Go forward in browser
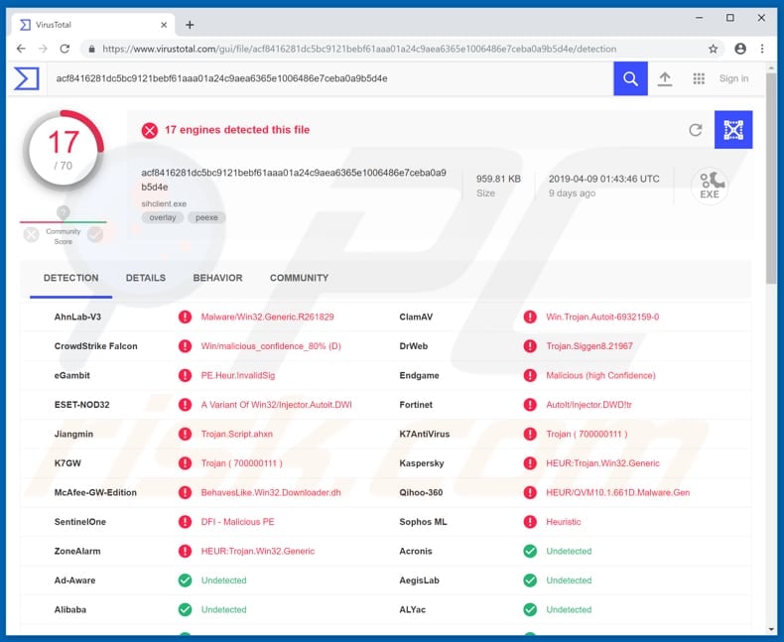The image size is (784, 642). [x=43, y=49]
